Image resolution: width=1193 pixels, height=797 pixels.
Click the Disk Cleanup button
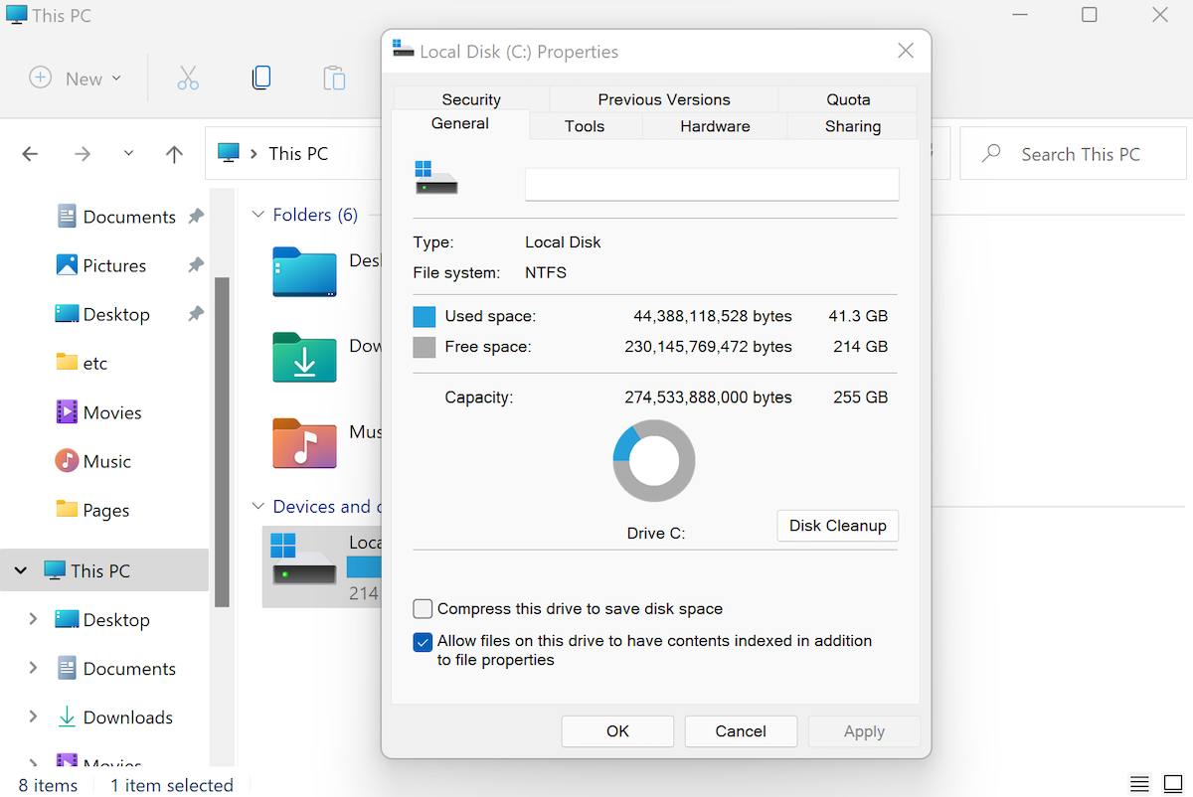837,526
